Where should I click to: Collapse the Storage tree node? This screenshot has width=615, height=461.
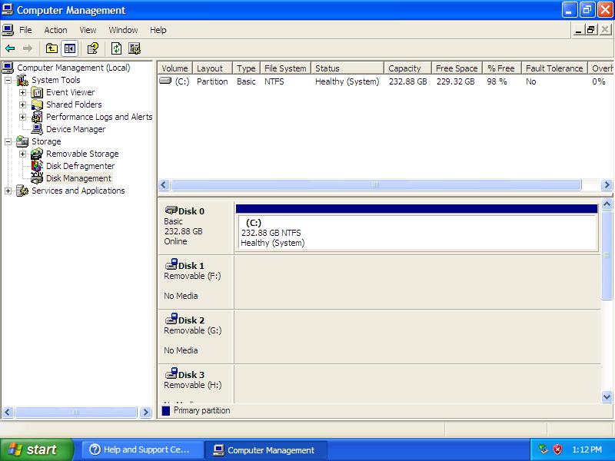click(8, 142)
